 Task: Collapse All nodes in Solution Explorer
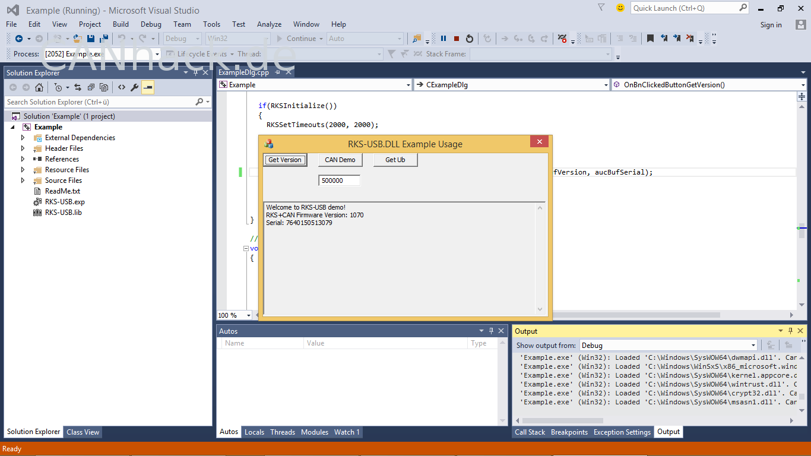pyautogui.click(x=91, y=87)
